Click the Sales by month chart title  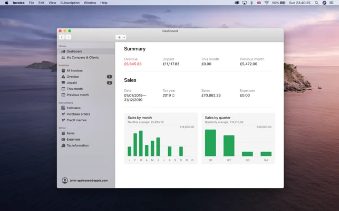coord(140,118)
